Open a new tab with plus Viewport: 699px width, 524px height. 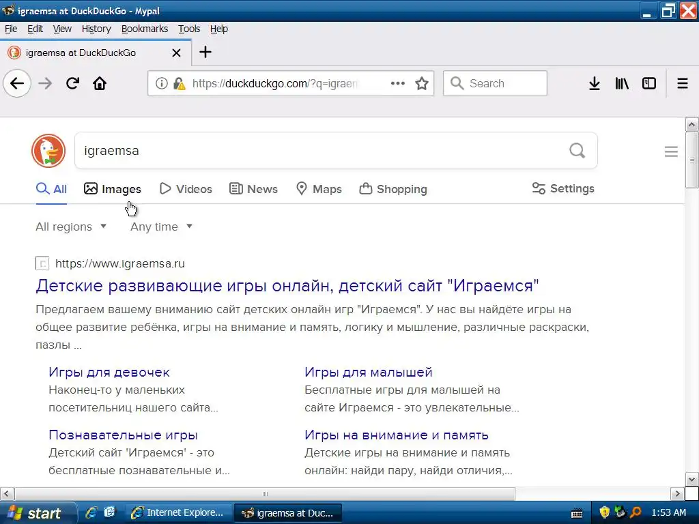click(x=205, y=52)
